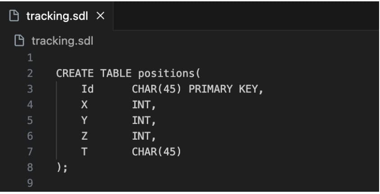The height and width of the screenshot is (194, 380).
Task: Select the tracking.sdl editor tab
Action: point(57,16)
